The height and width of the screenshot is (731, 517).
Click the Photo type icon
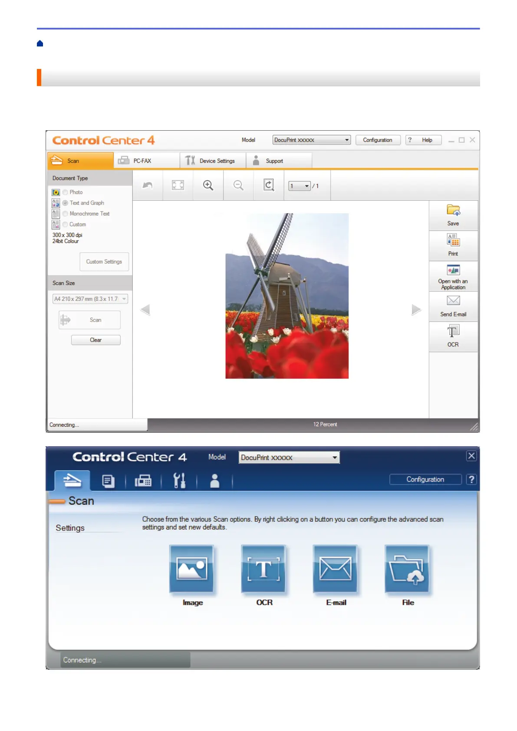[x=56, y=192]
